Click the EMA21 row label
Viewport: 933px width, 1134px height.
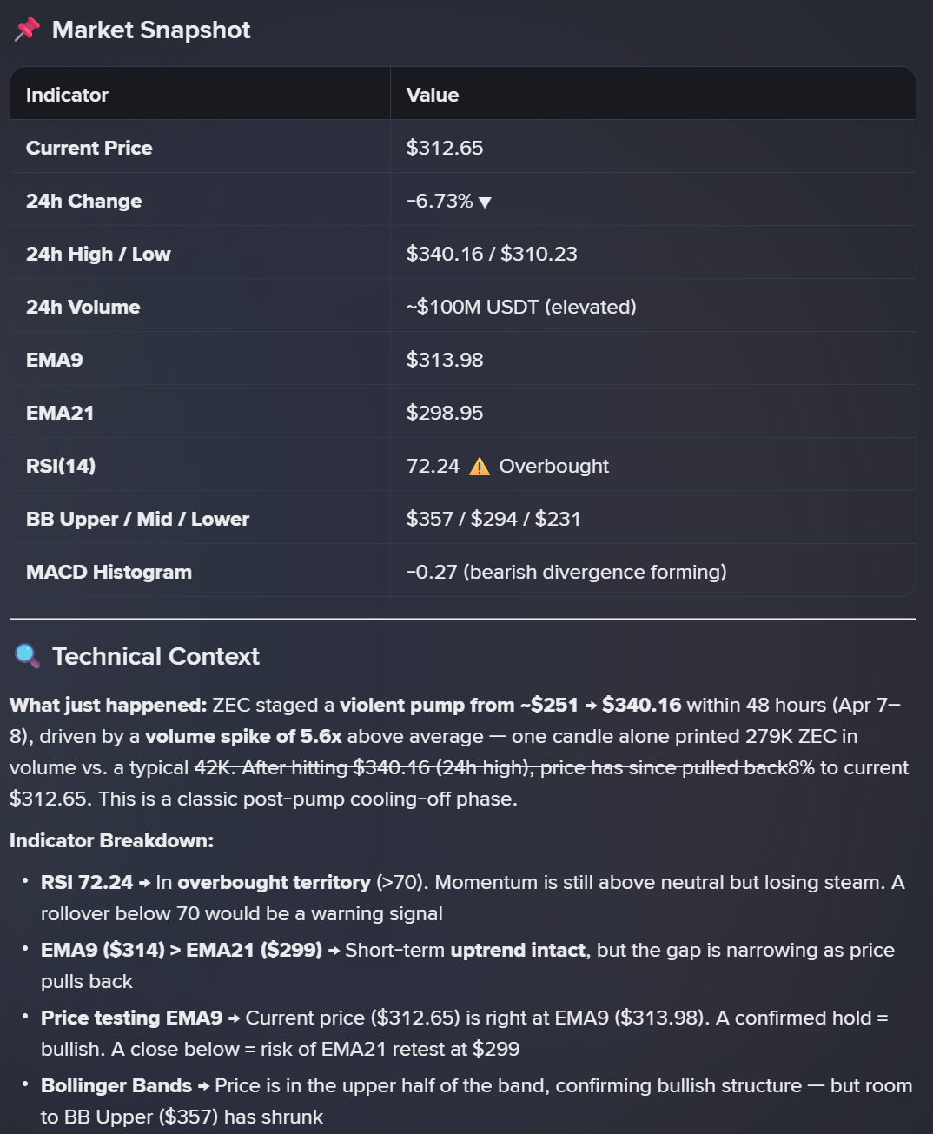(x=60, y=413)
